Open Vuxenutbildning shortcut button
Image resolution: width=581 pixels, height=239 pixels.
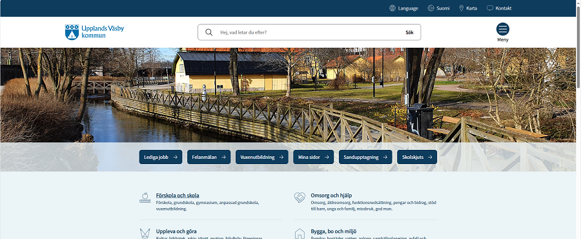coord(261,157)
